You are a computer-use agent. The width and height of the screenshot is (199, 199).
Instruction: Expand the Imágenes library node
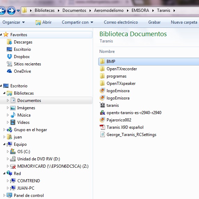pos(8,108)
